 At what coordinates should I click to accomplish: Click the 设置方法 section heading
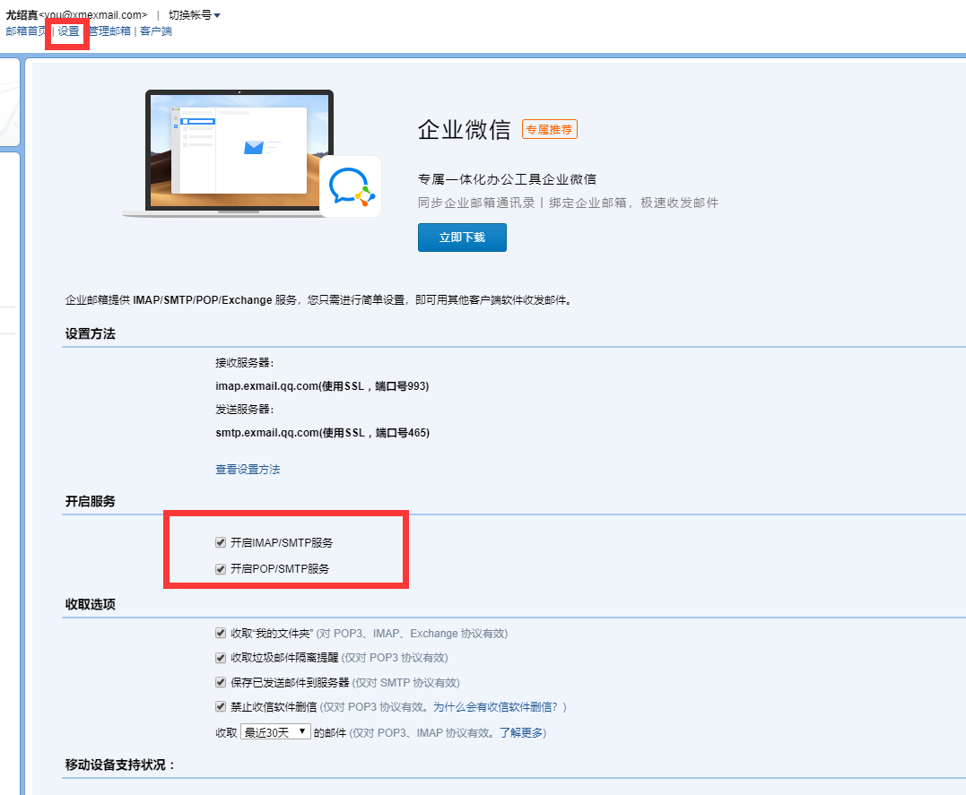(x=90, y=333)
